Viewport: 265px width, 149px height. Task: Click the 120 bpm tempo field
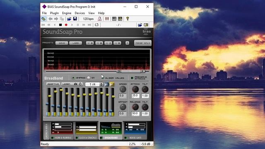pos(88,19)
